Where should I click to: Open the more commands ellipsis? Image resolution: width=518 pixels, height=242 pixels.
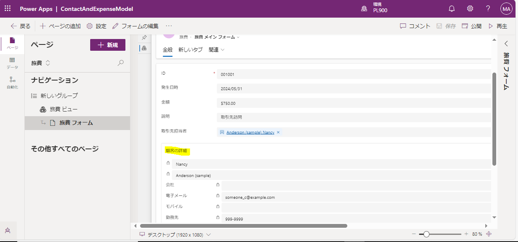(x=169, y=26)
